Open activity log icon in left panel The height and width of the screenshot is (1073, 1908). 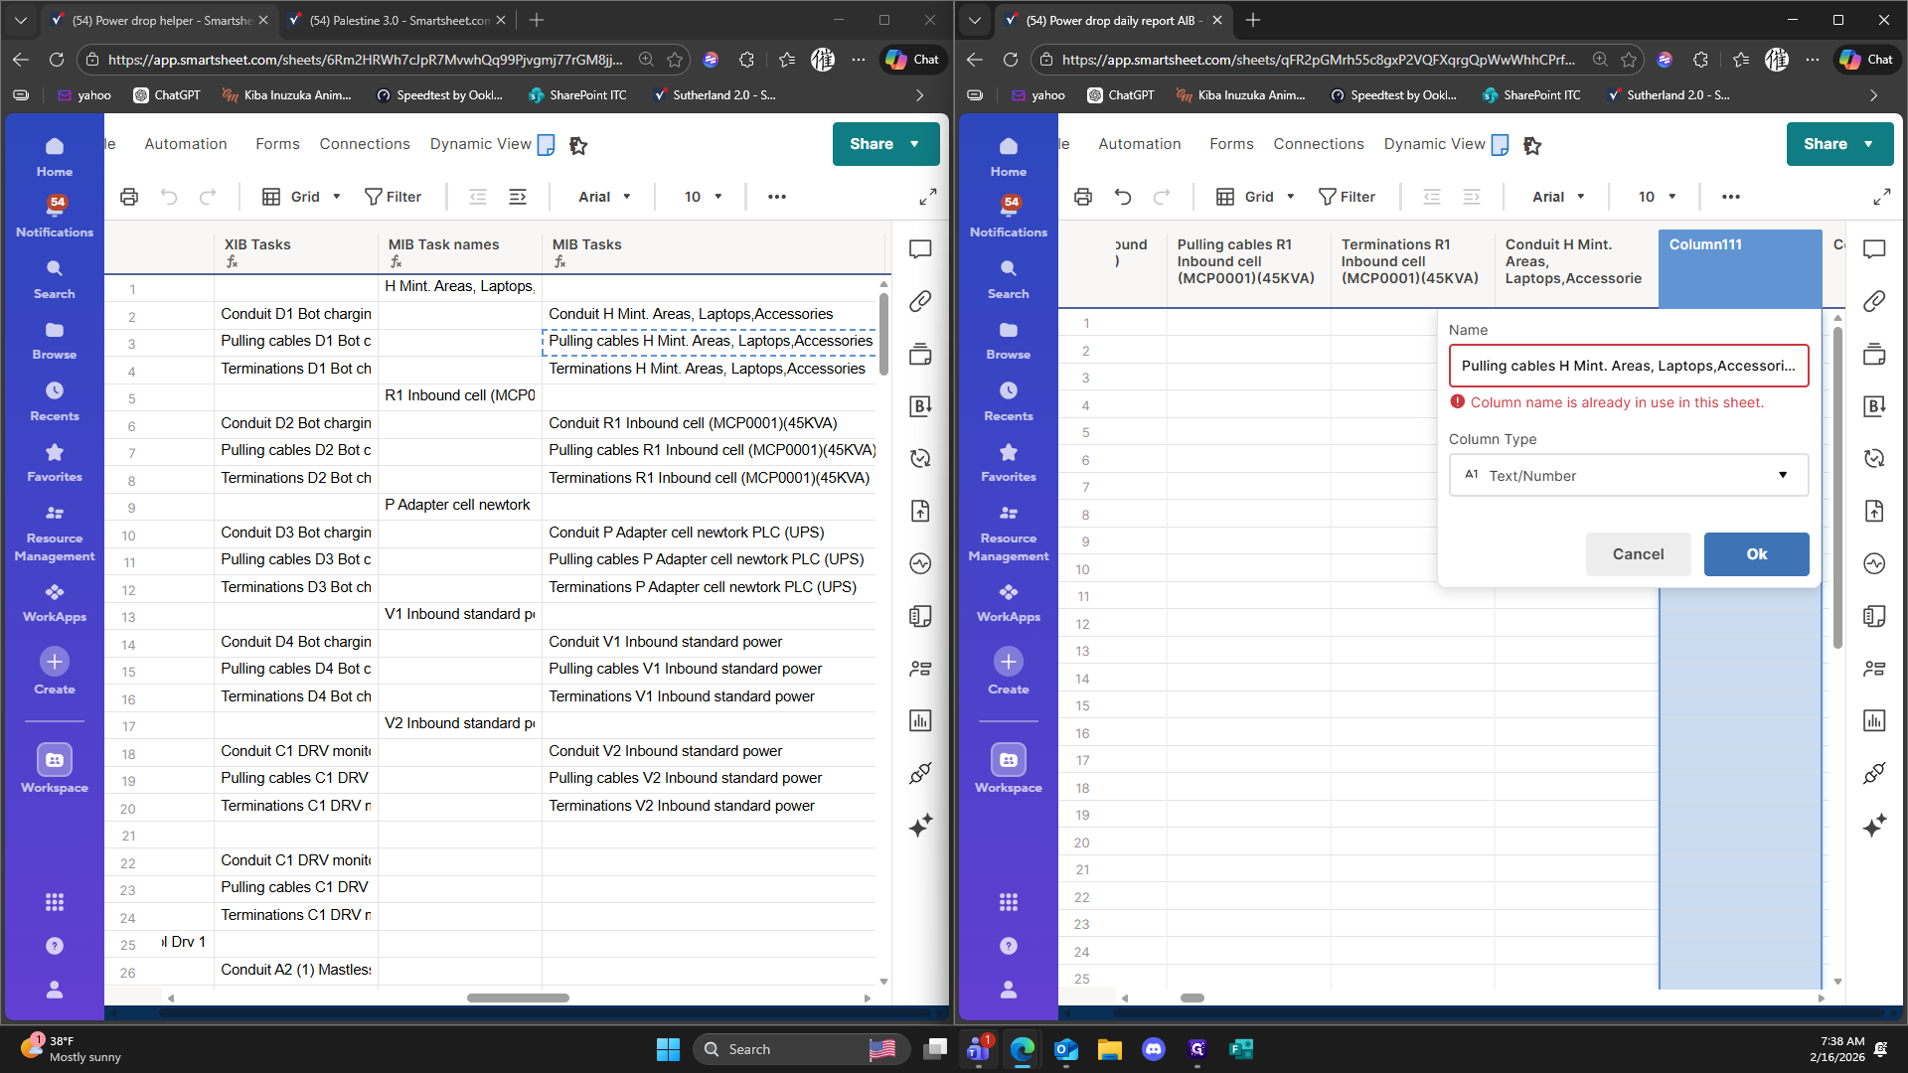point(920,563)
